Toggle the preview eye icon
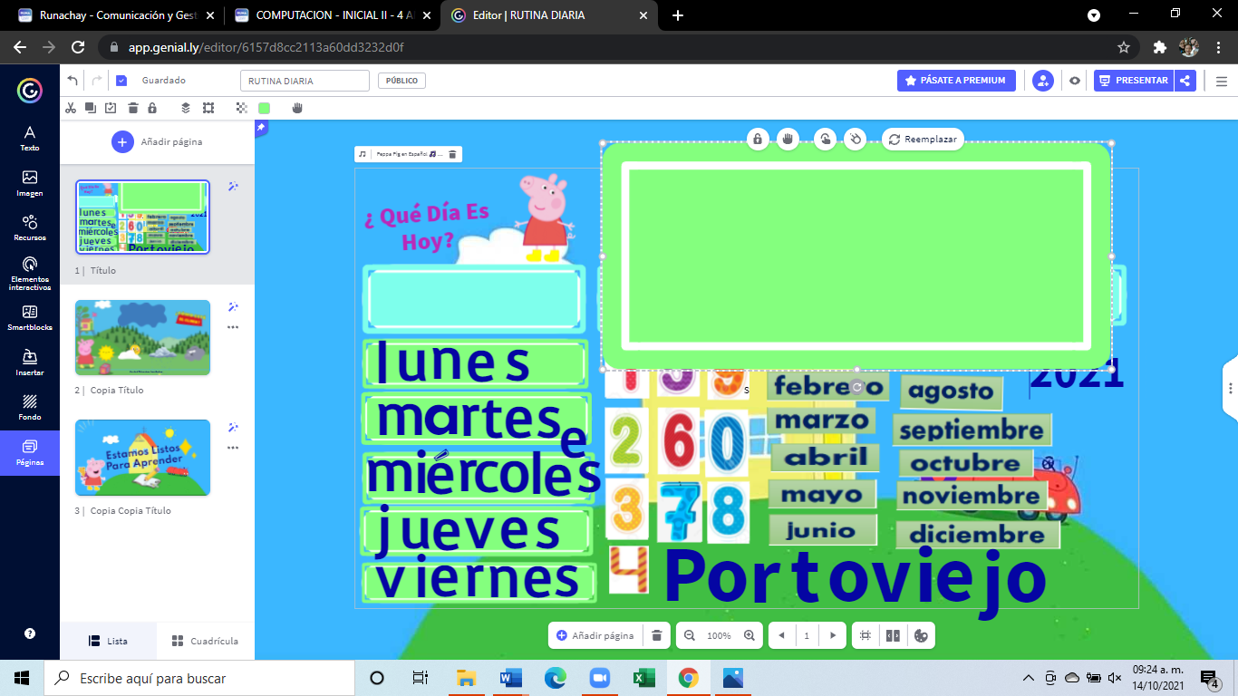The image size is (1238, 696). click(x=1075, y=81)
